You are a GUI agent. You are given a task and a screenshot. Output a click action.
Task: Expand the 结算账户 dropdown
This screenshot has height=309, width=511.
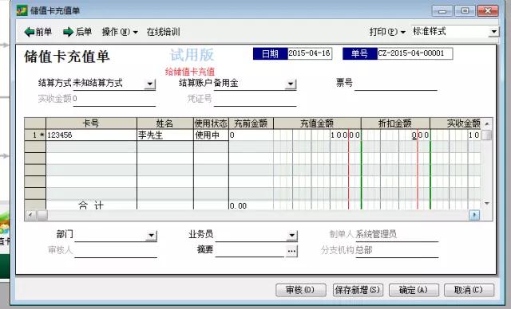point(290,84)
